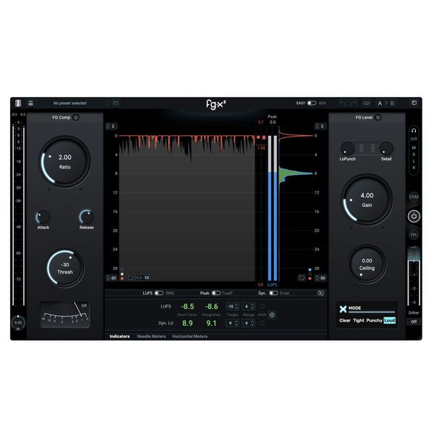Switch EASY to ADV mode toggle
Viewport: 434px width, 434px height.
point(311,103)
